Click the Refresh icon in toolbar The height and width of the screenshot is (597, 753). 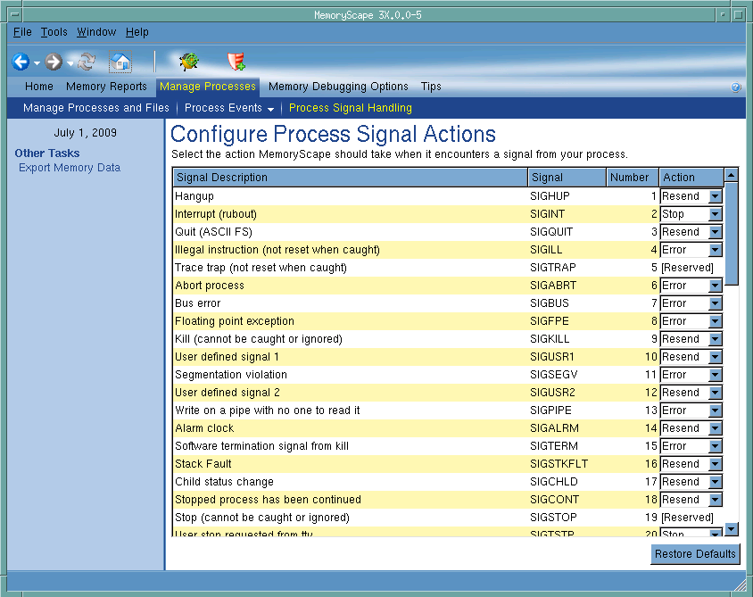point(87,62)
